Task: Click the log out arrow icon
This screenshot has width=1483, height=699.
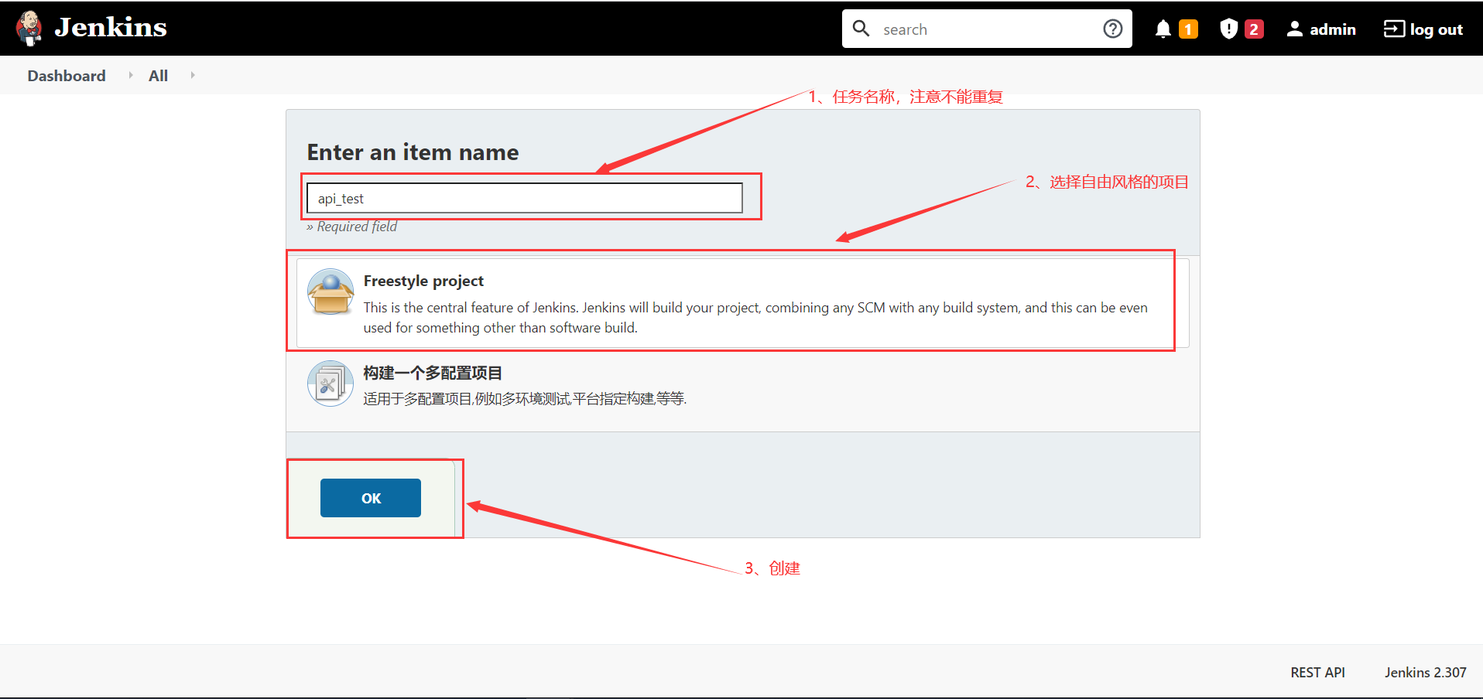Action: point(1393,29)
